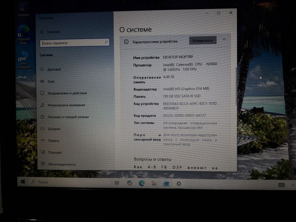Click the Storage (Память) sidebar icon
This screenshot has width=296, height=222.
43,140
